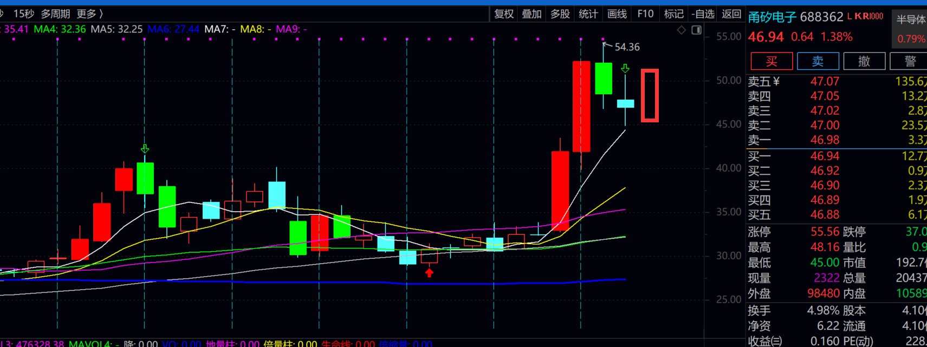Click the red up arrow signal marker
This screenshot has width=927, height=347.
[429, 273]
